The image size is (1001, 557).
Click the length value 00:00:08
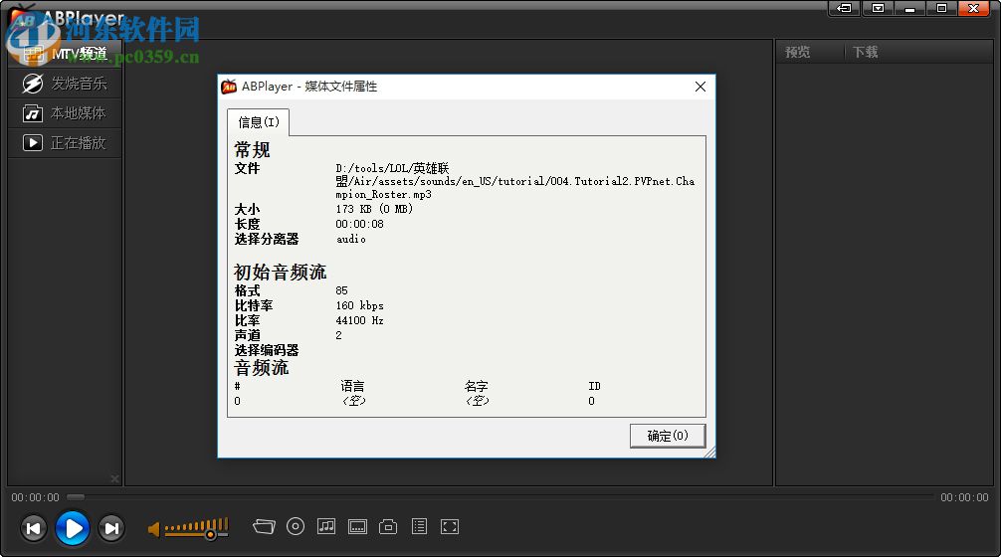359,224
